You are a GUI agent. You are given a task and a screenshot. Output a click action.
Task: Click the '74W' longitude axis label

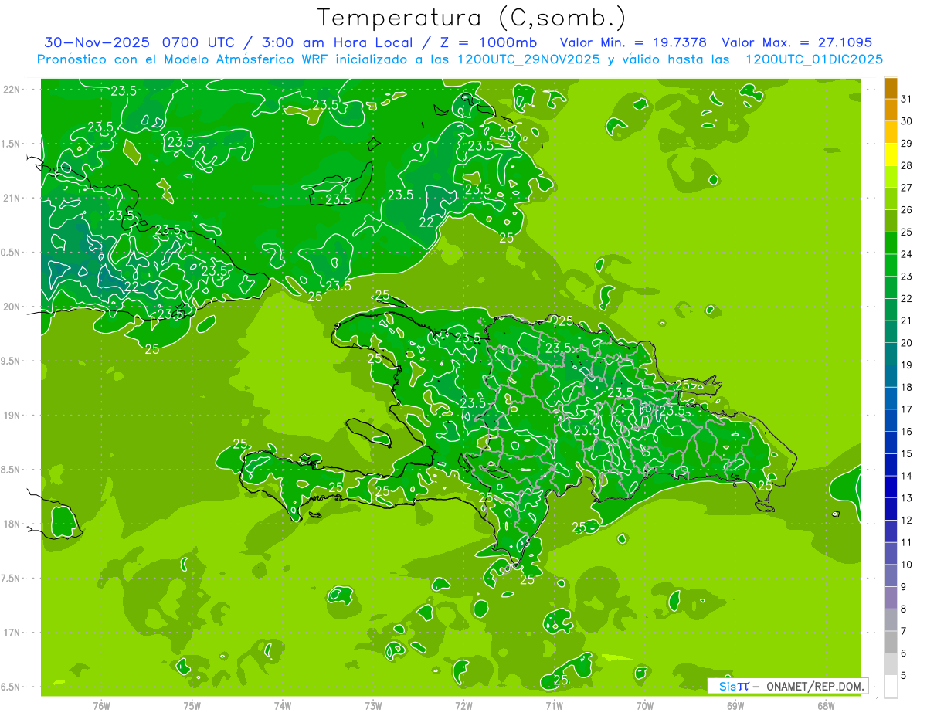[x=283, y=705]
